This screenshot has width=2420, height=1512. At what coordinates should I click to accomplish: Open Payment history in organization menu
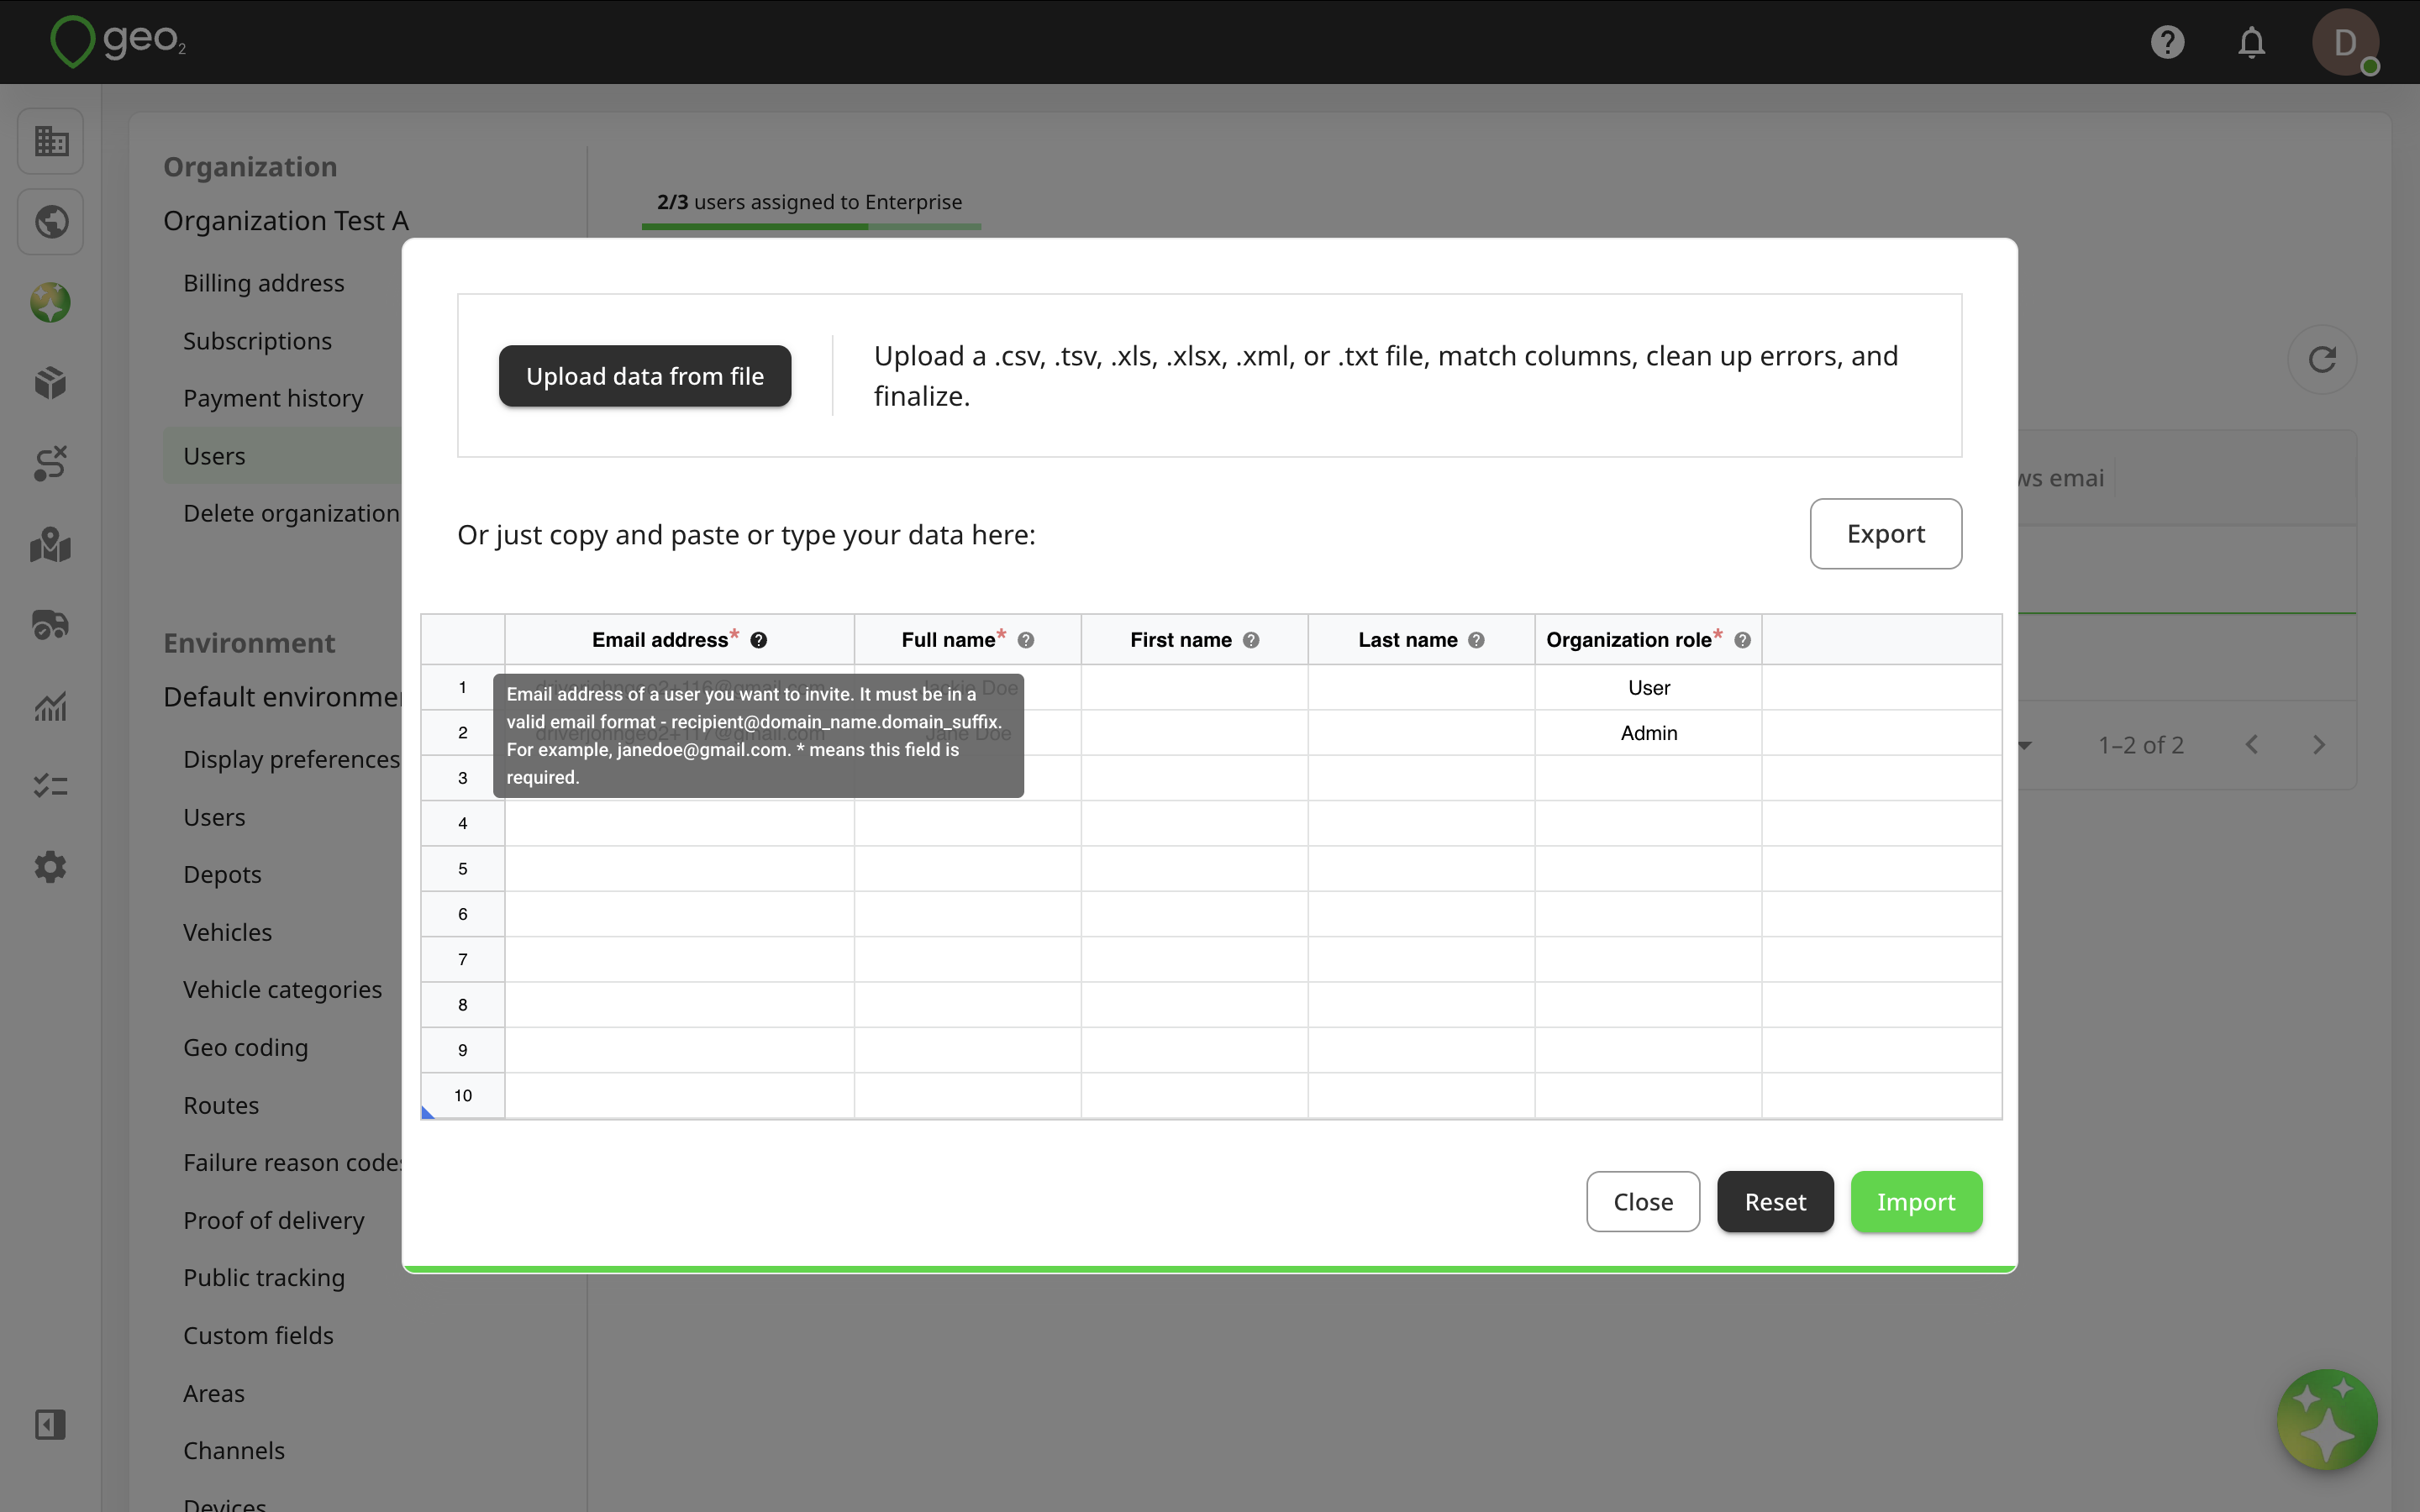[x=273, y=398]
